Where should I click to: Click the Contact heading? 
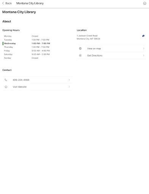(7, 70)
